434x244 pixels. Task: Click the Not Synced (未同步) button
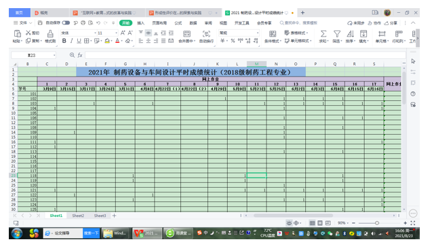click(356, 23)
